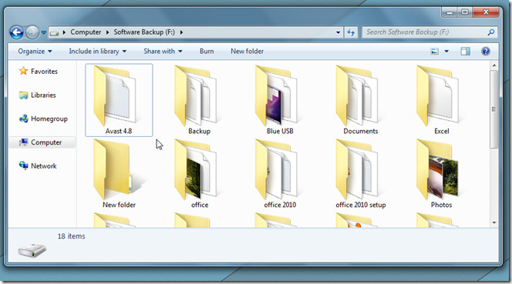Click the drive icon in details pane
The height and width of the screenshot is (284, 512).
(x=32, y=250)
